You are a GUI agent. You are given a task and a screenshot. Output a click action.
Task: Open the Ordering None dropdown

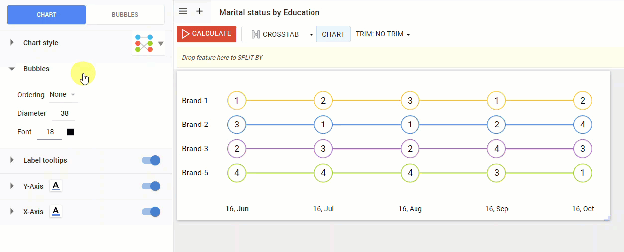(x=63, y=94)
